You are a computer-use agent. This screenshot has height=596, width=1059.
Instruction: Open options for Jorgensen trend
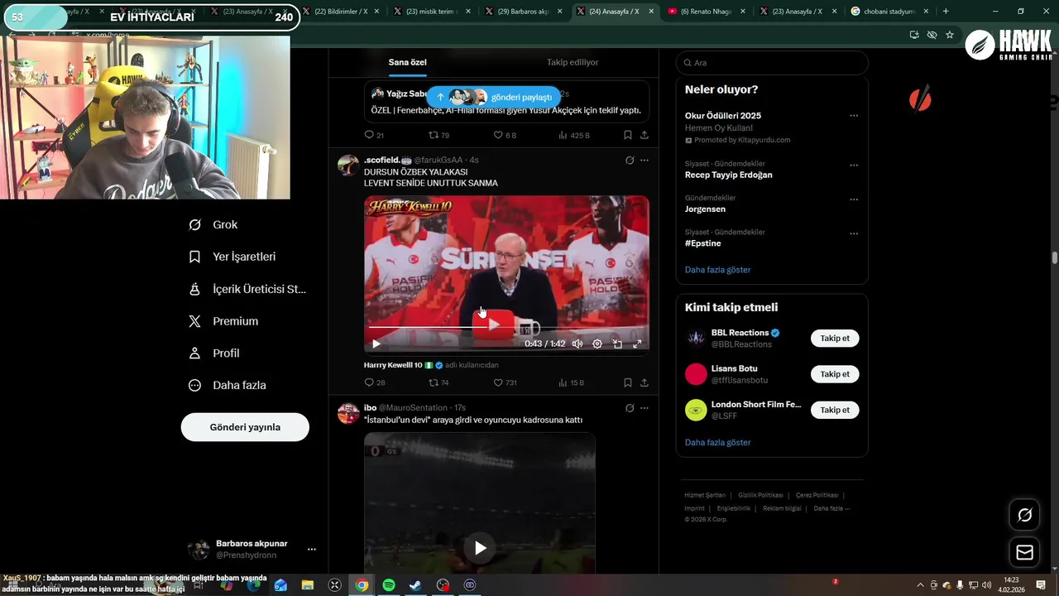pos(854,199)
